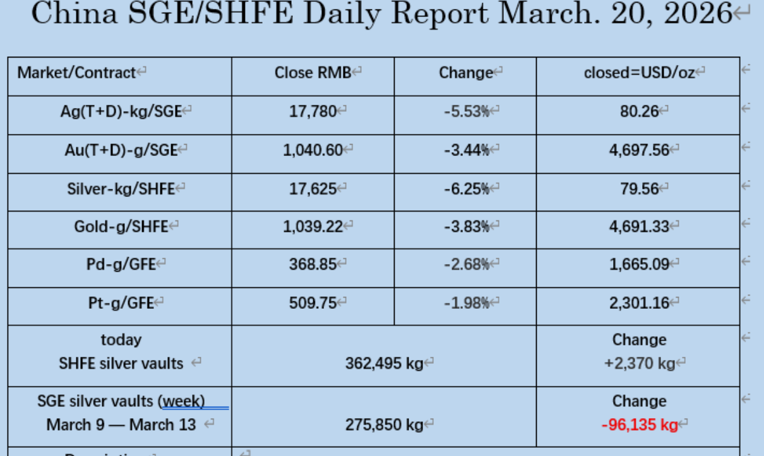Select the Silver-kg/SHFE row label
Screen dimensions: 764x456
pos(121,188)
